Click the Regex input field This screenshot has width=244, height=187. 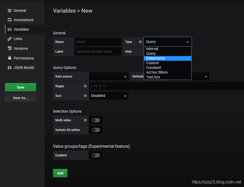click(166, 86)
